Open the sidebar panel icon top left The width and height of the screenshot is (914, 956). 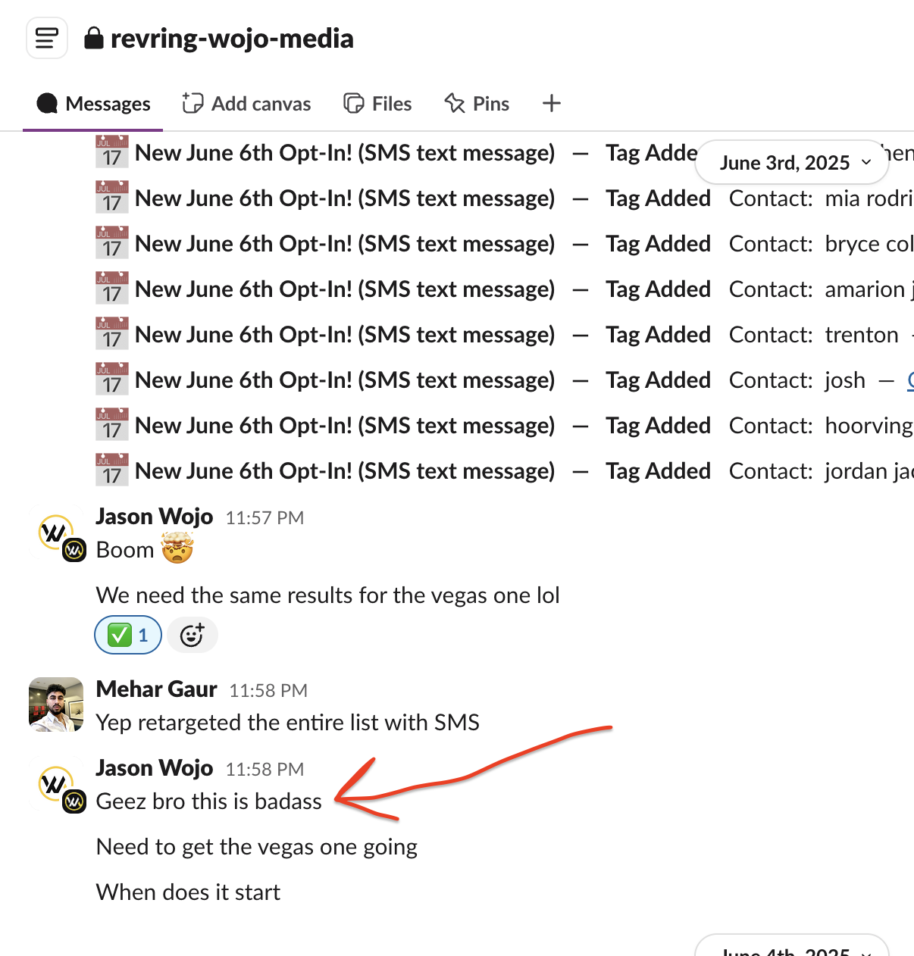46,37
